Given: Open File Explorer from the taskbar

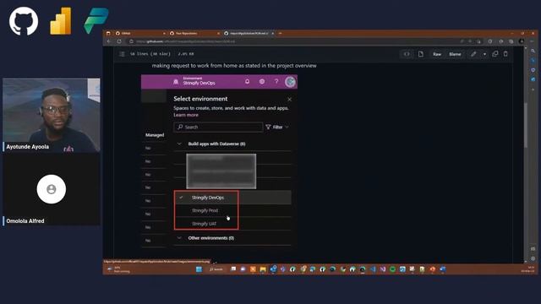Looking at the screenshot, I should point(263,269).
